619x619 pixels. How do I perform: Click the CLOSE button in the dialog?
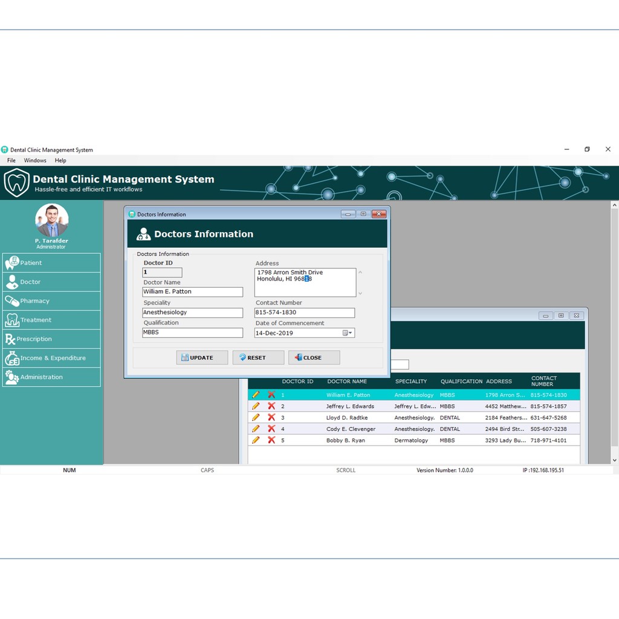[314, 358]
